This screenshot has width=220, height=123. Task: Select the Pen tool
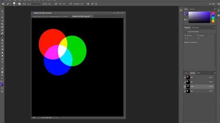(2, 59)
